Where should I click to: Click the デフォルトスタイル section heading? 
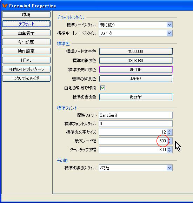[x=71, y=18]
